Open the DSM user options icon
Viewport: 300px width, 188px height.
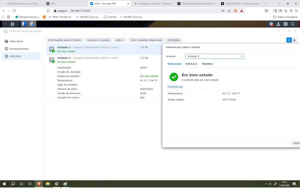pyautogui.click(x=278, y=24)
